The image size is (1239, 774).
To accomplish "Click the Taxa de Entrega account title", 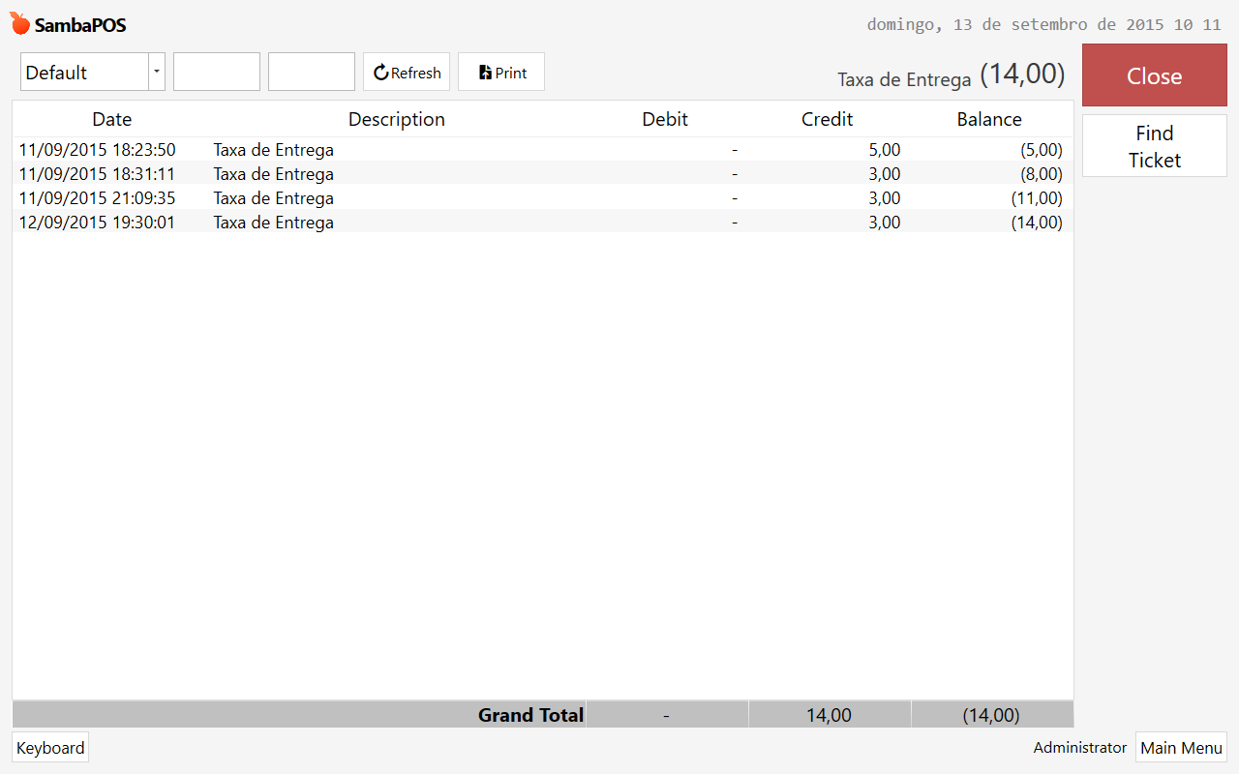I will point(904,79).
